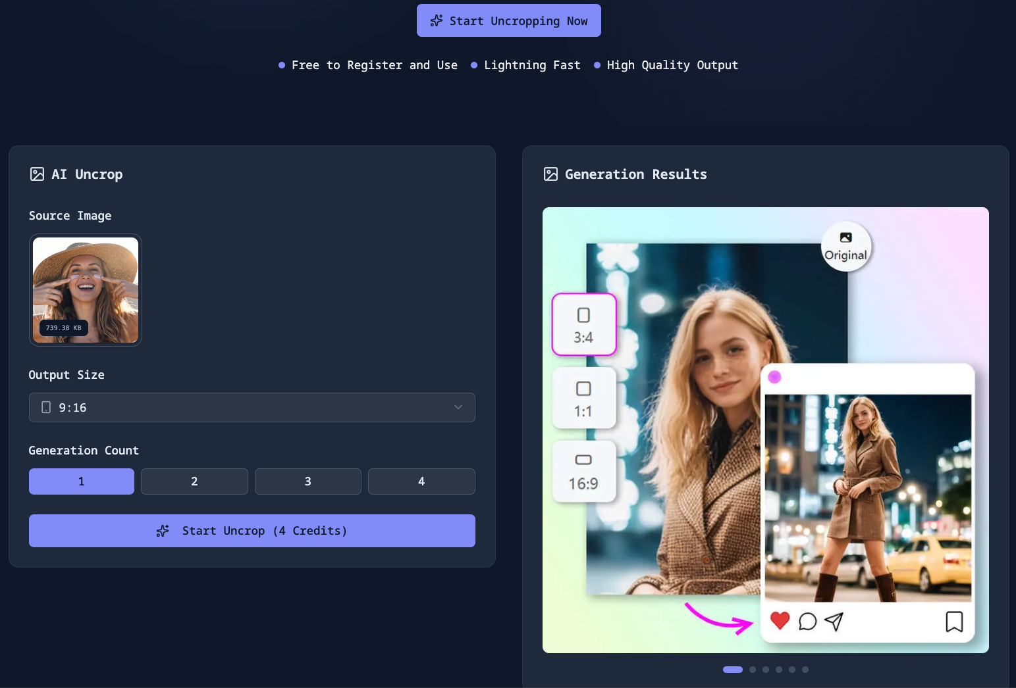Click the Output Size dropdown chevron arrow
The image size is (1016, 688).
click(458, 408)
